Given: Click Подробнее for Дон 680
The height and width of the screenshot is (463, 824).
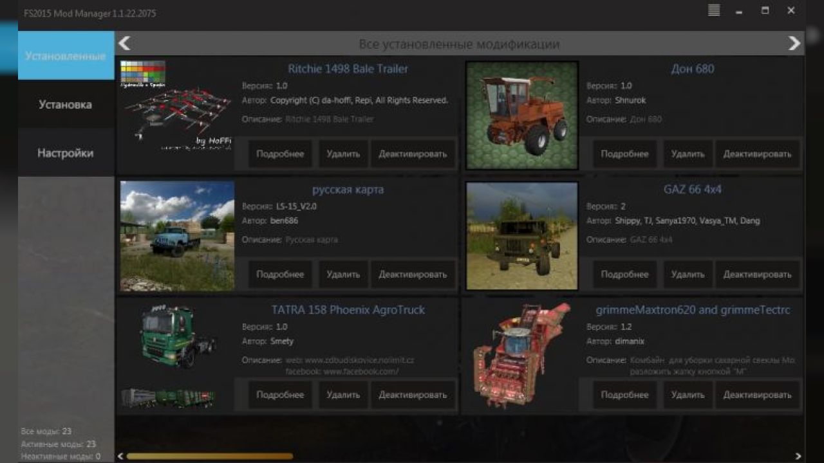Looking at the screenshot, I should (625, 154).
